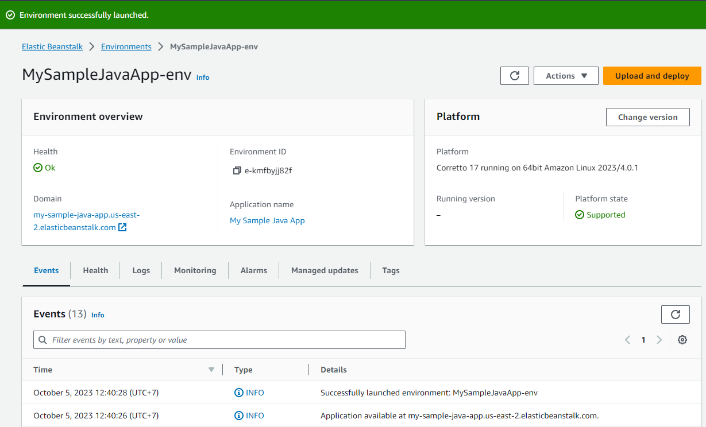Screen dimensions: 706x427
Task: Click the INFO icon for the 12:40:26 event
Action: pyautogui.click(x=239, y=416)
